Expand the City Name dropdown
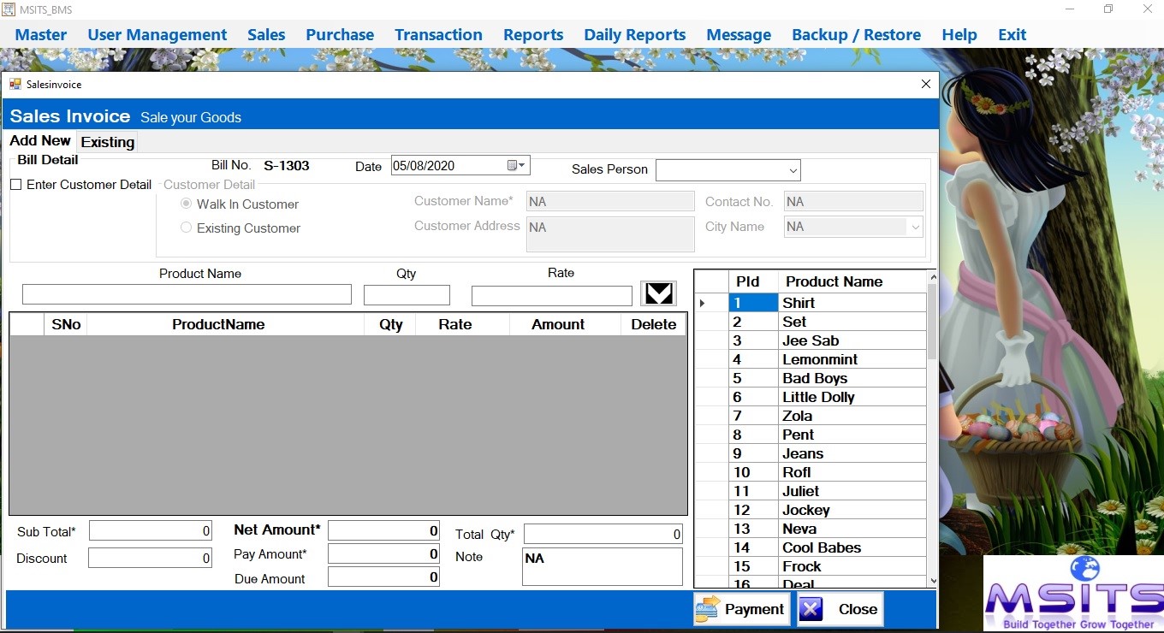 point(915,227)
